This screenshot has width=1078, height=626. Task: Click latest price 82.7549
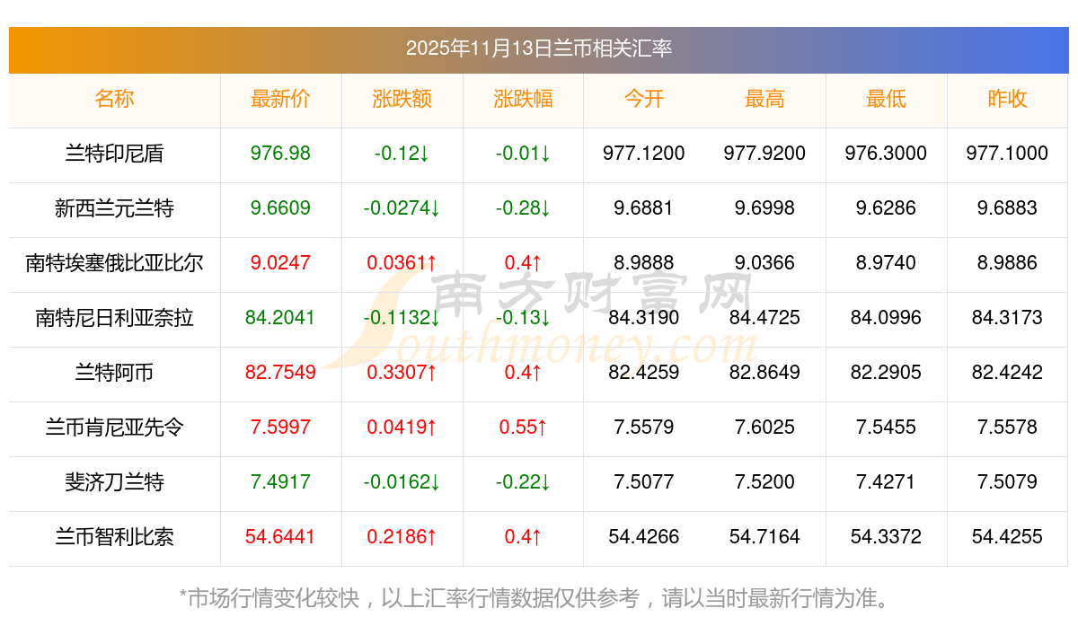pos(280,373)
